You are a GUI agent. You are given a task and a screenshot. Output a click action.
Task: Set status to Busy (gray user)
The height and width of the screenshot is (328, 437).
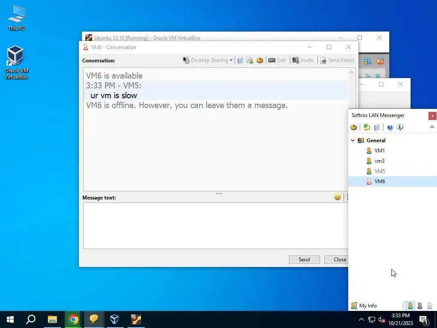pyautogui.click(x=420, y=306)
